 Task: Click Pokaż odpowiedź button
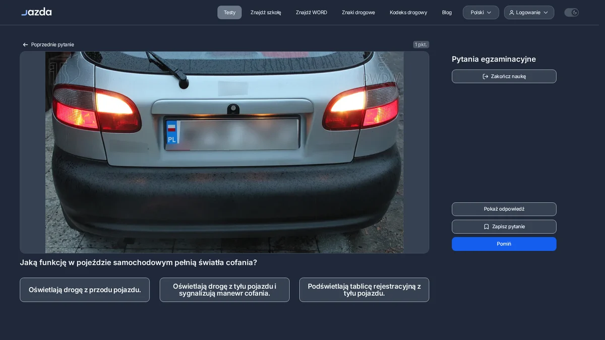504,209
